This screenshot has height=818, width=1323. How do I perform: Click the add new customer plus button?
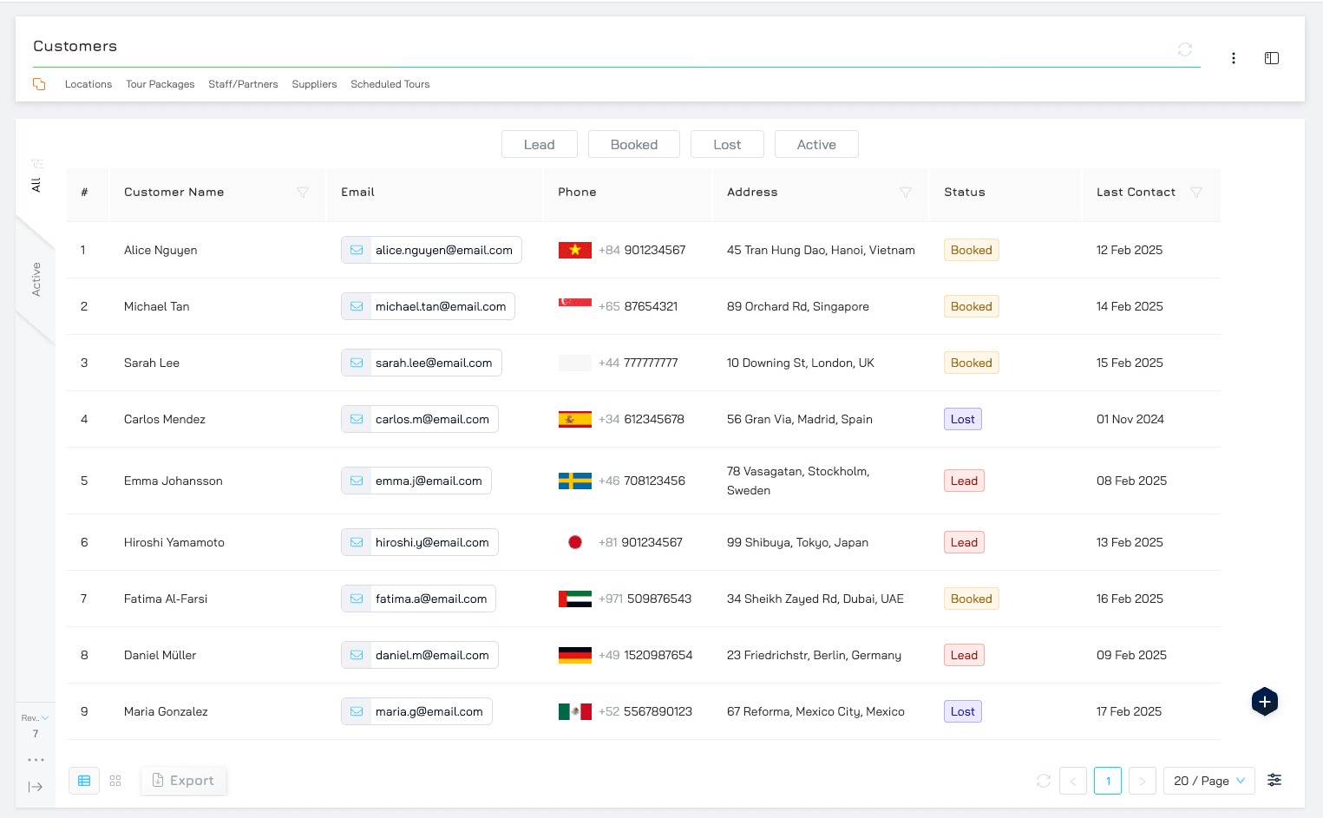pos(1264,702)
